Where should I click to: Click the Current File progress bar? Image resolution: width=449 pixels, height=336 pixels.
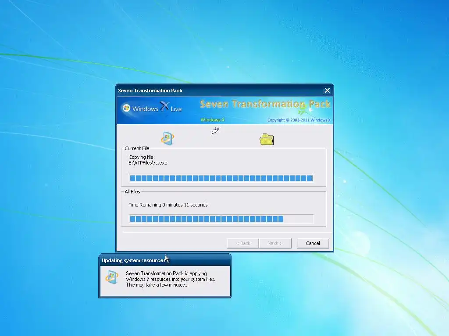[x=221, y=178]
